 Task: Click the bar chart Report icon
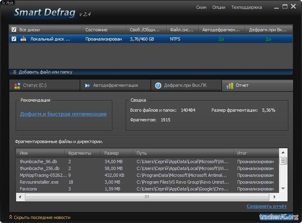click(230, 86)
